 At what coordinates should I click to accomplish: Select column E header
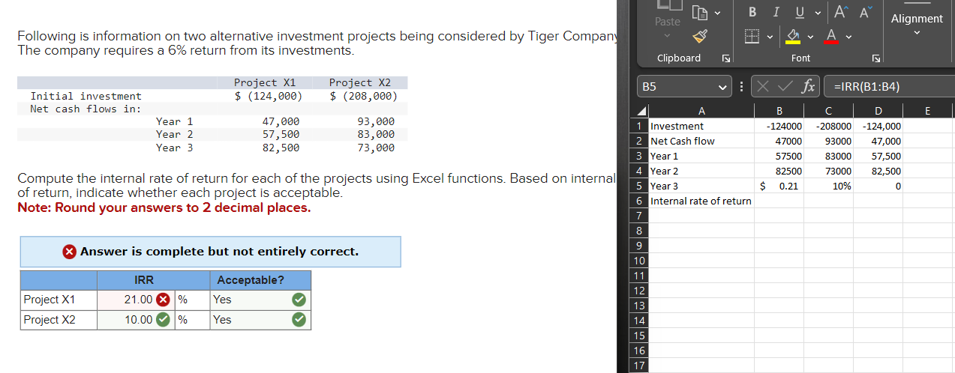click(927, 112)
